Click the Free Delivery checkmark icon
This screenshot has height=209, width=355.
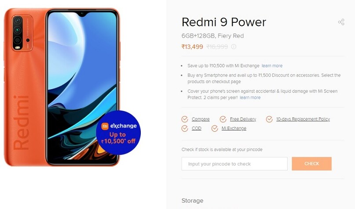tap(223, 119)
